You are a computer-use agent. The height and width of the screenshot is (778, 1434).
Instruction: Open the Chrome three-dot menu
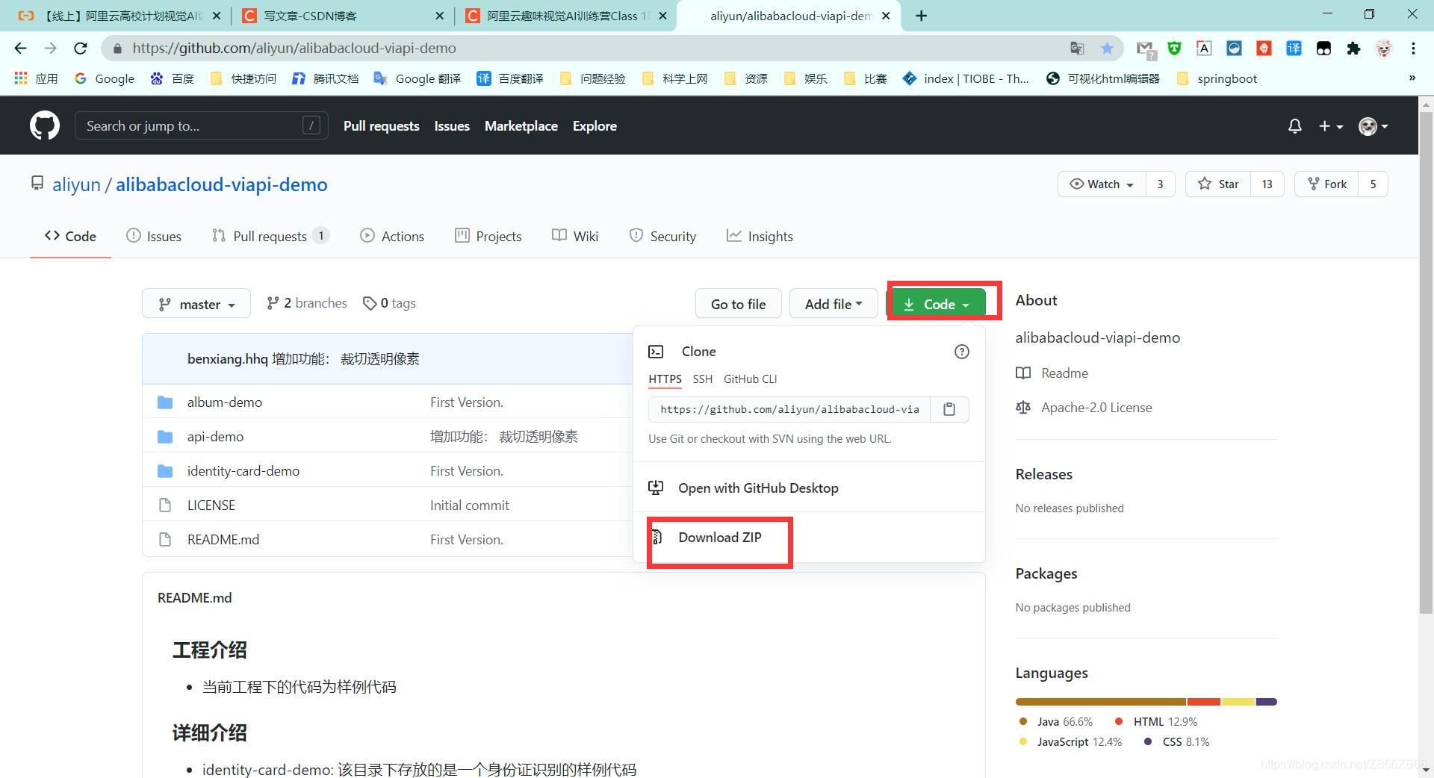[1413, 48]
